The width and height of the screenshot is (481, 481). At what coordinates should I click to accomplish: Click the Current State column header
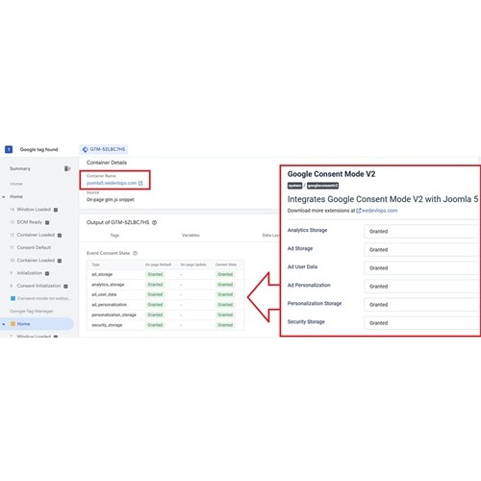pyautogui.click(x=226, y=265)
